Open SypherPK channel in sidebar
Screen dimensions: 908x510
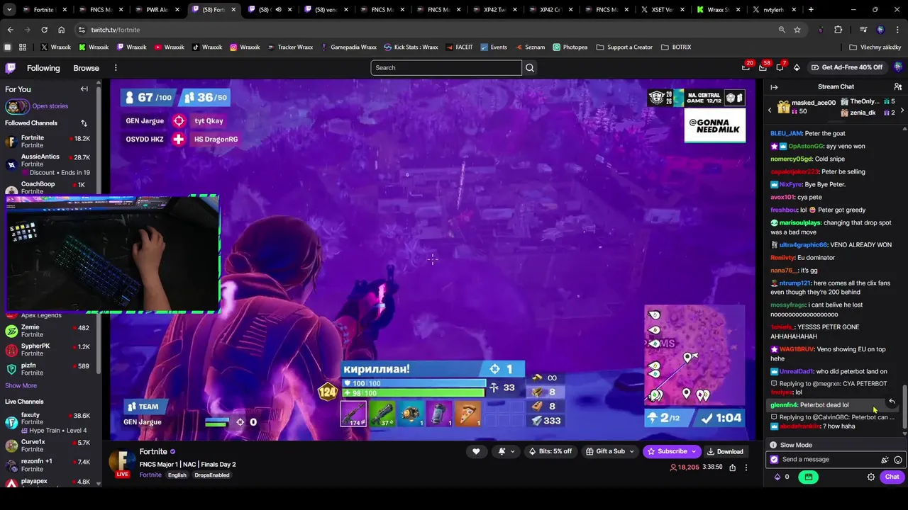click(50, 350)
